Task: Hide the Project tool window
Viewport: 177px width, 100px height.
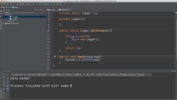Action: coord(44,10)
